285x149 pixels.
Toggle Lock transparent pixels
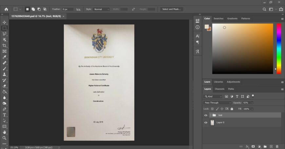212,109
